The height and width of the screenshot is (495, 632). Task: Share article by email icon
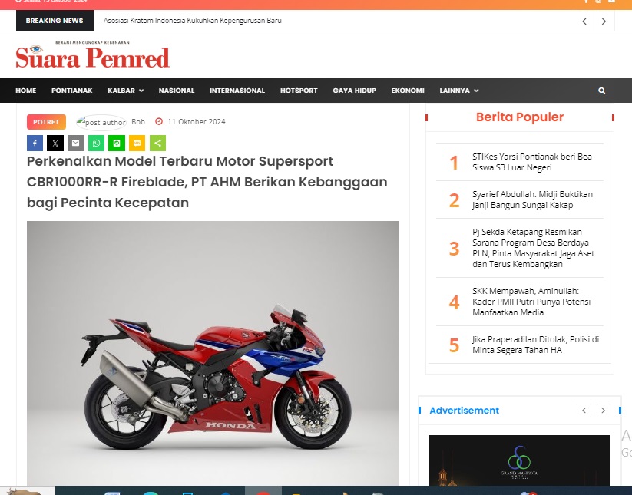[x=75, y=143]
